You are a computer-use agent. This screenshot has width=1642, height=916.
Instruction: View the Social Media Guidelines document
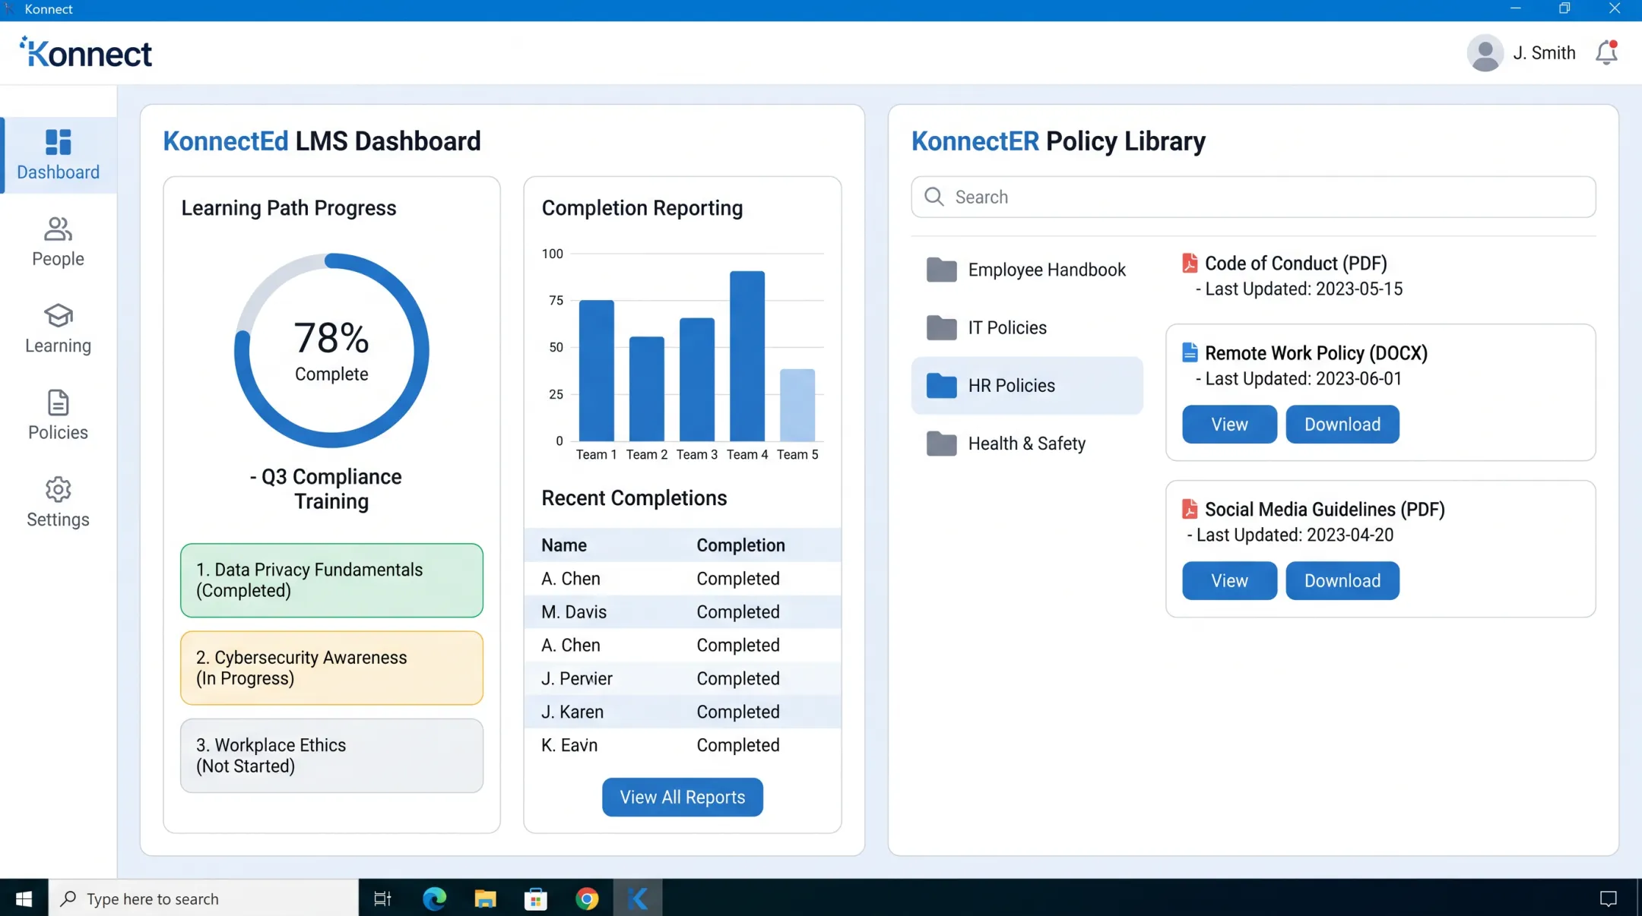click(1229, 580)
